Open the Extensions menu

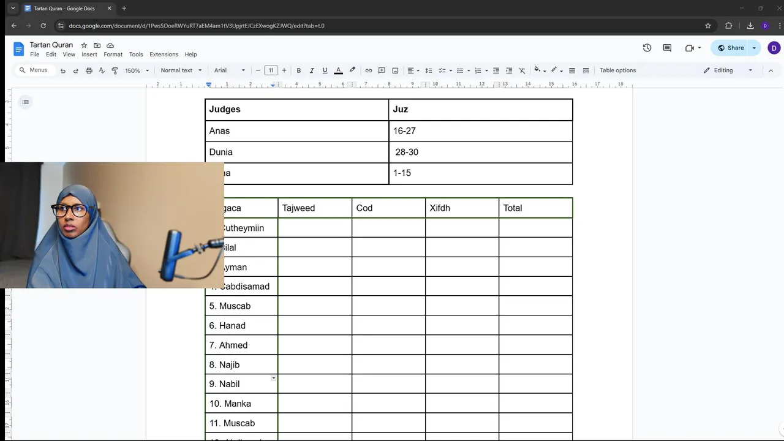coord(164,55)
